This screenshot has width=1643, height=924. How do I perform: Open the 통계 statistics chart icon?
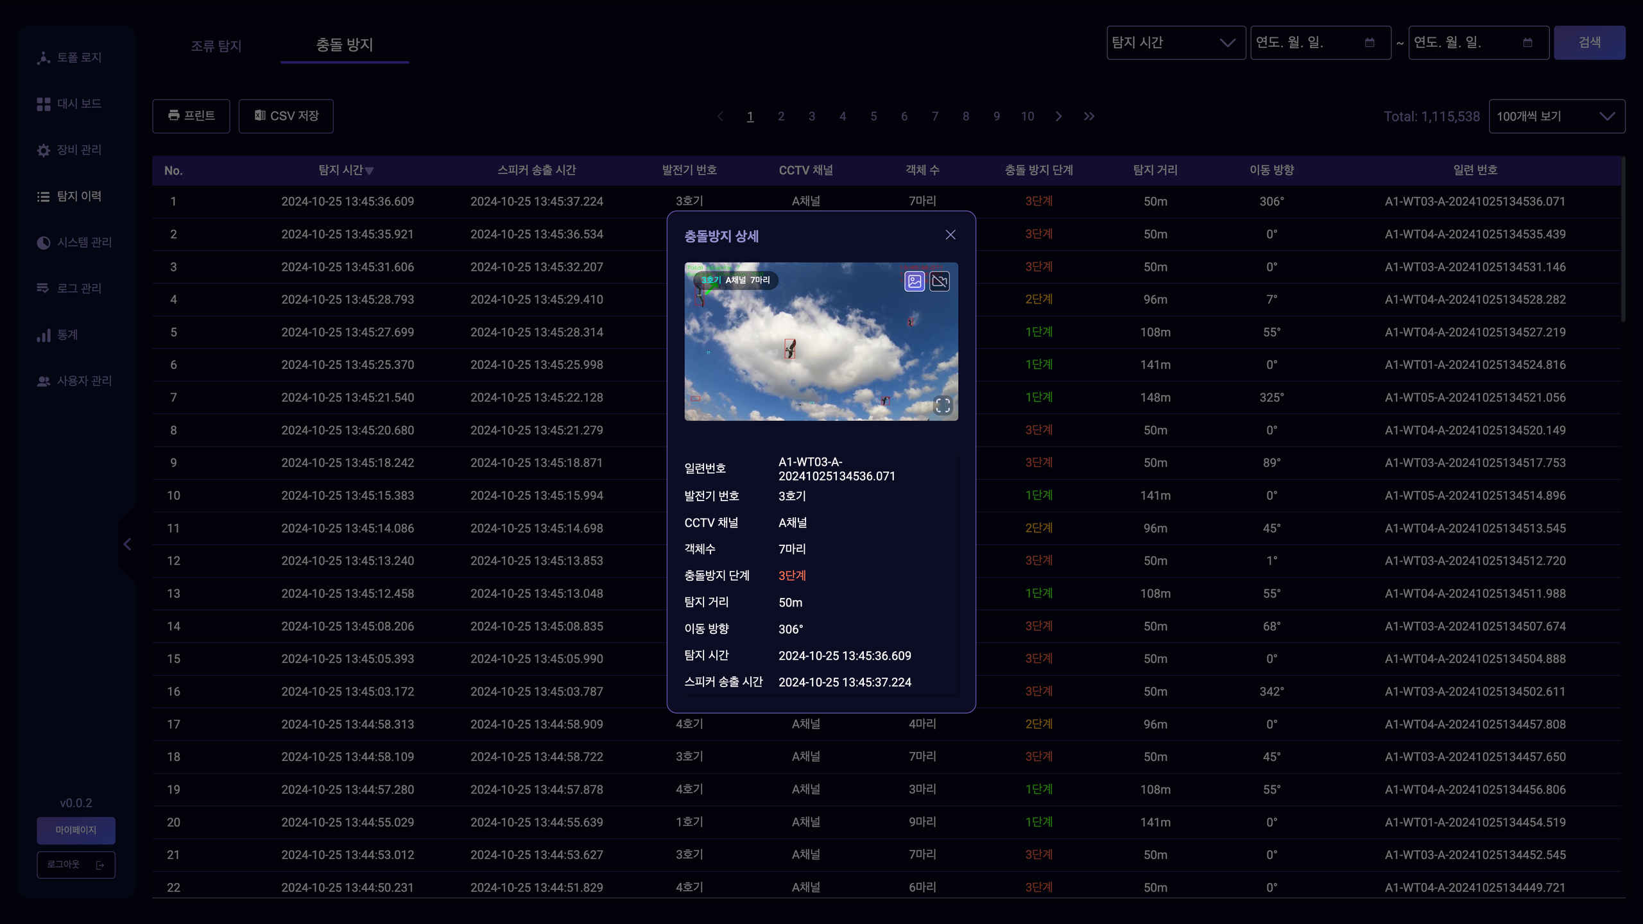click(x=43, y=334)
